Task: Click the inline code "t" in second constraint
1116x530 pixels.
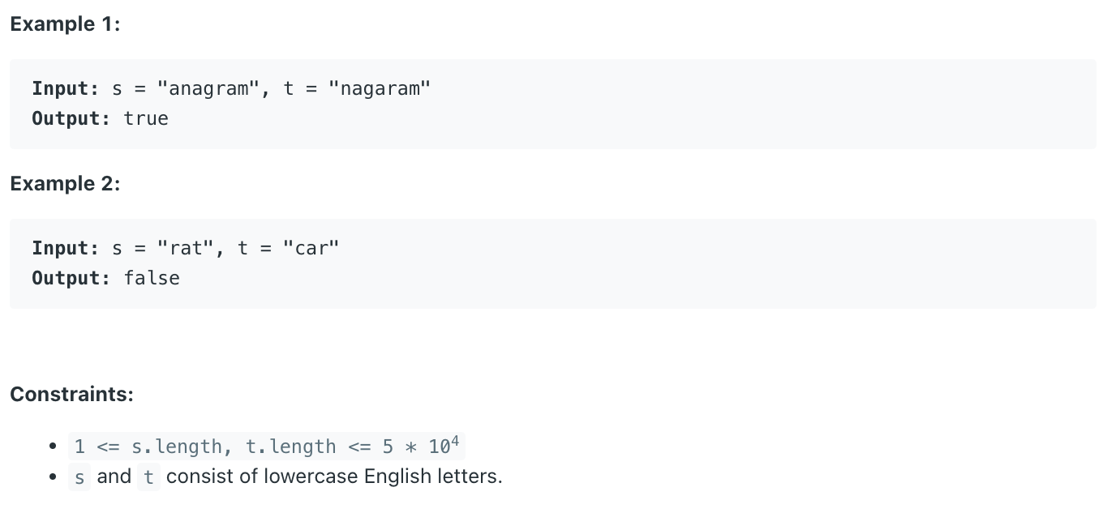Action: click(148, 477)
